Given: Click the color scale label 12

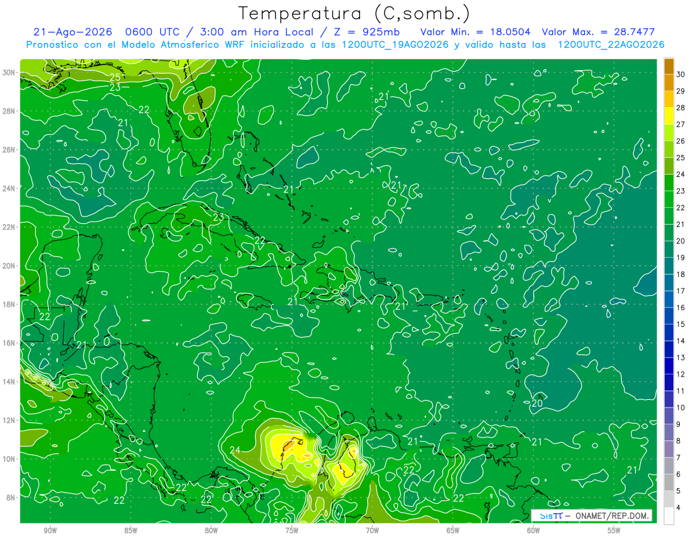Looking at the screenshot, I should [x=681, y=374].
